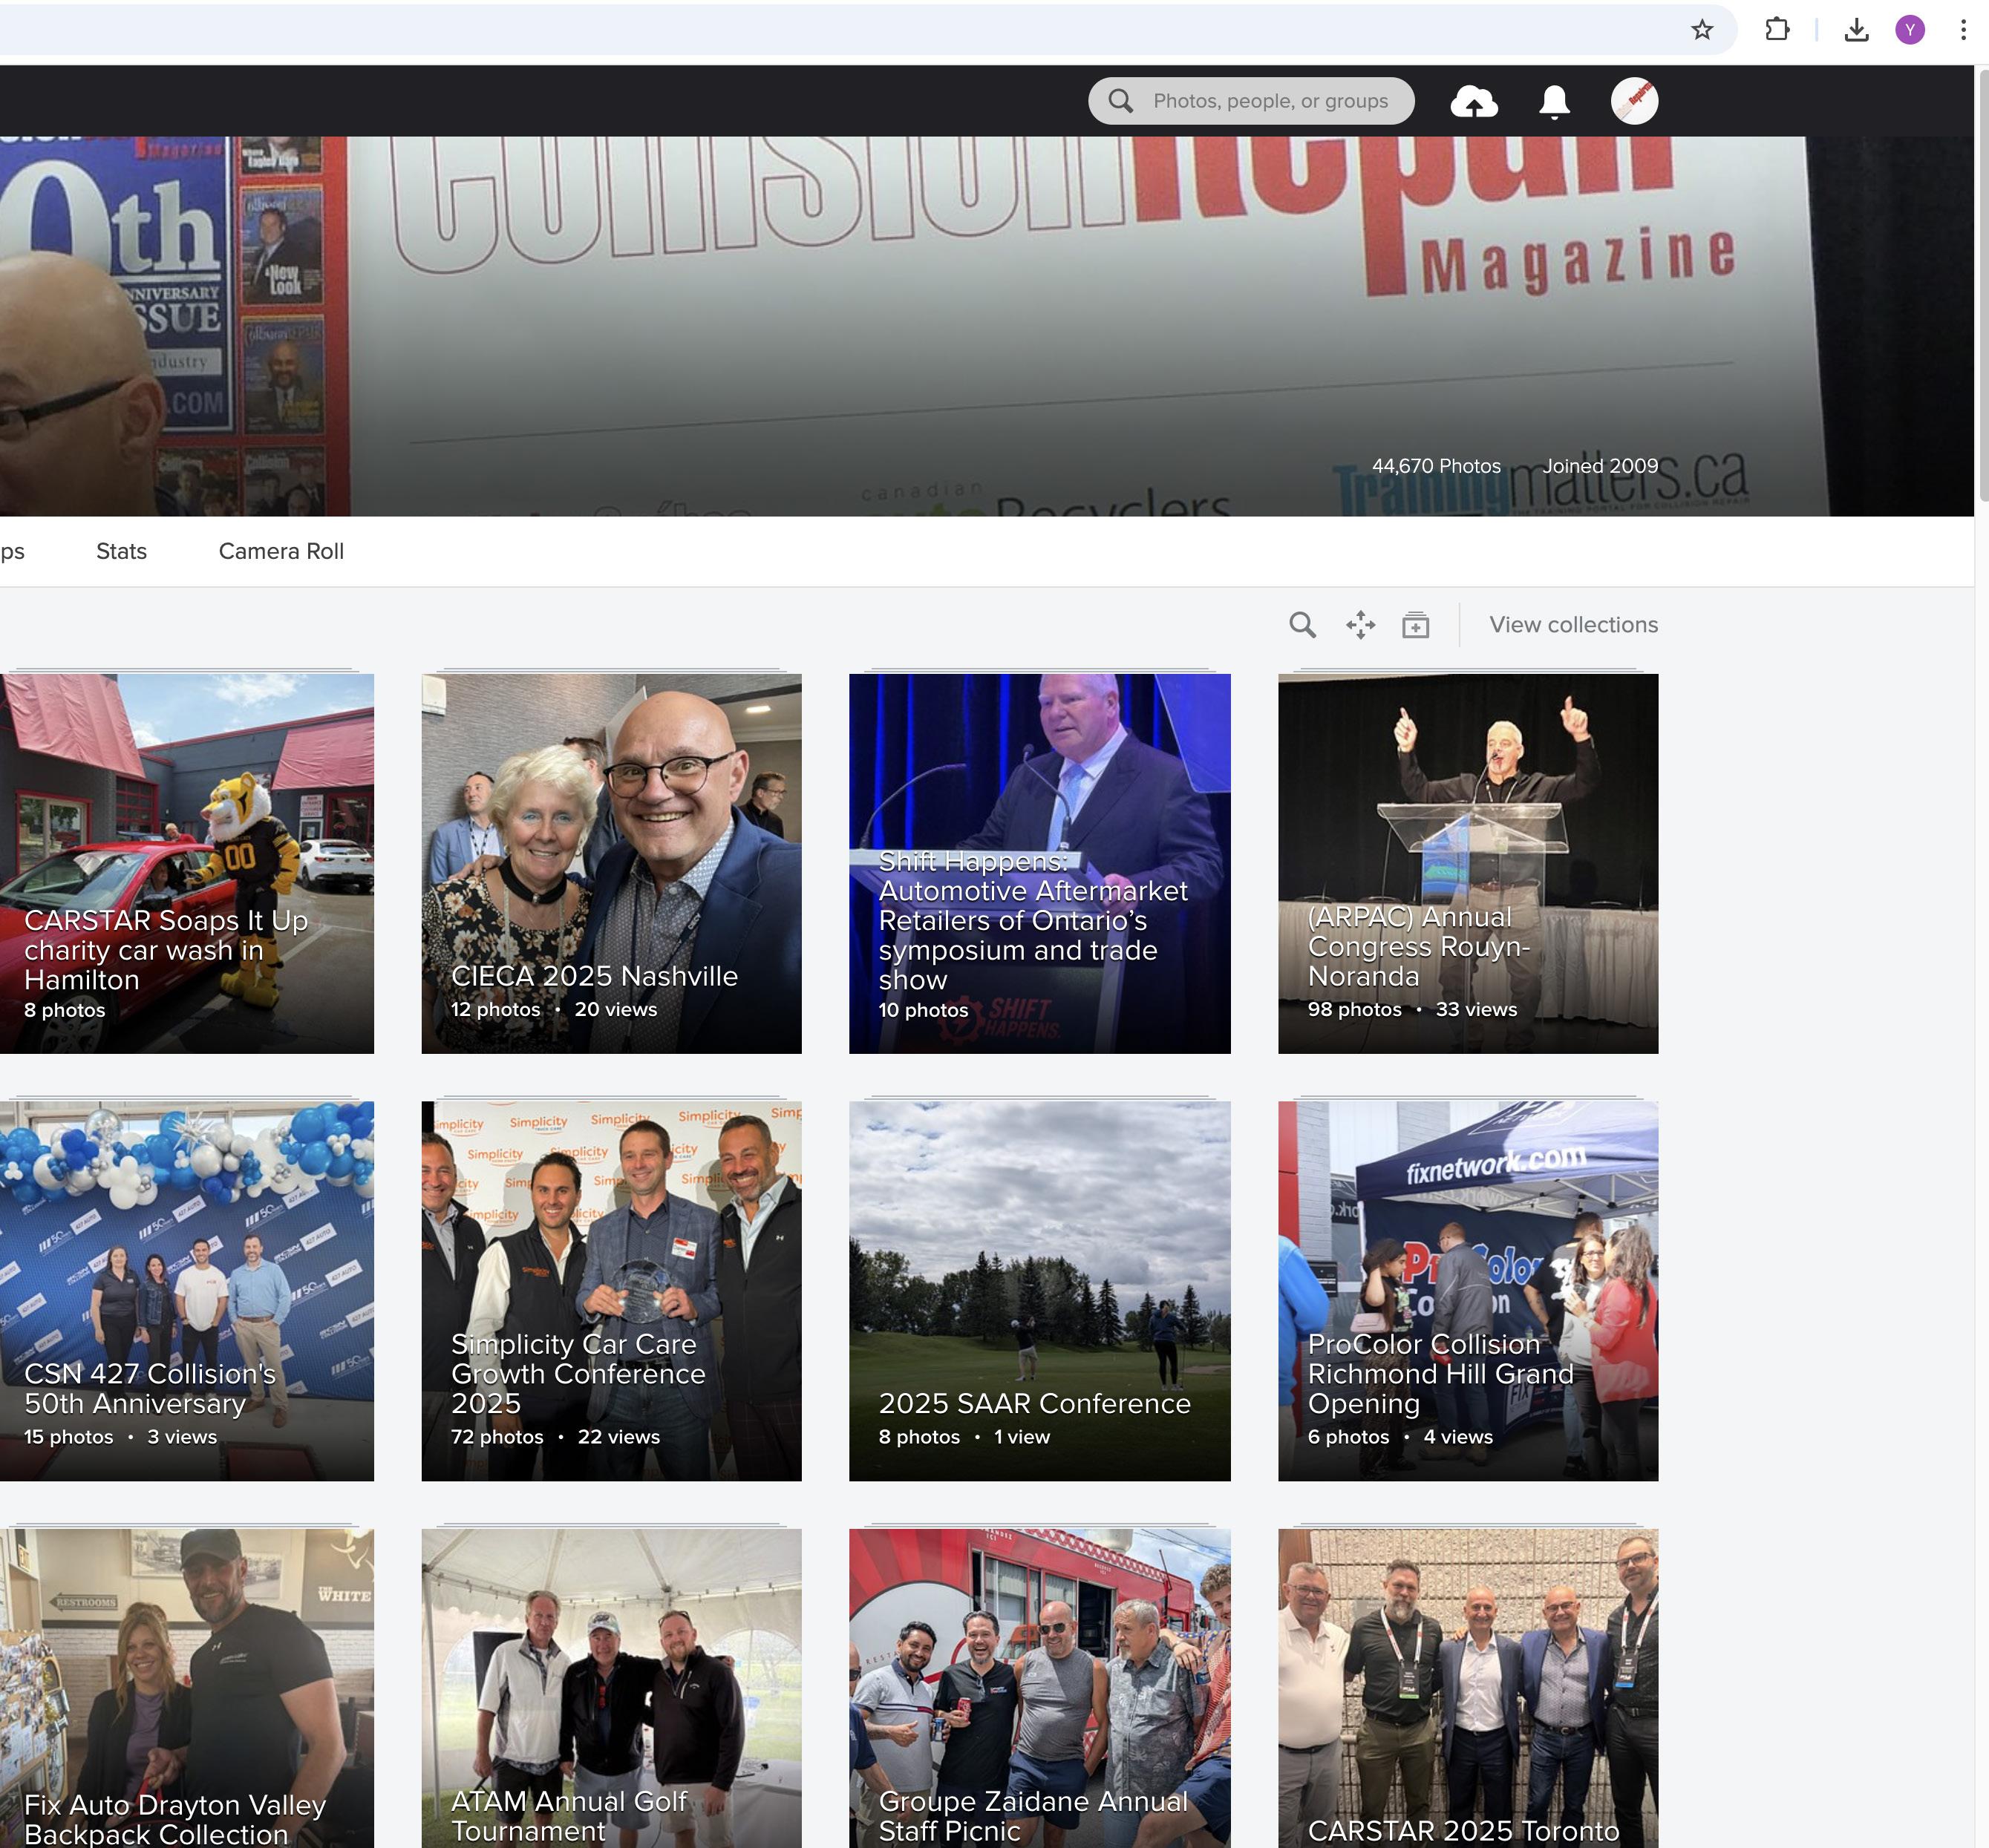This screenshot has width=1989, height=1848.
Task: Open the Simplicity Car Care Growth Conference album
Action: pyautogui.click(x=611, y=1290)
